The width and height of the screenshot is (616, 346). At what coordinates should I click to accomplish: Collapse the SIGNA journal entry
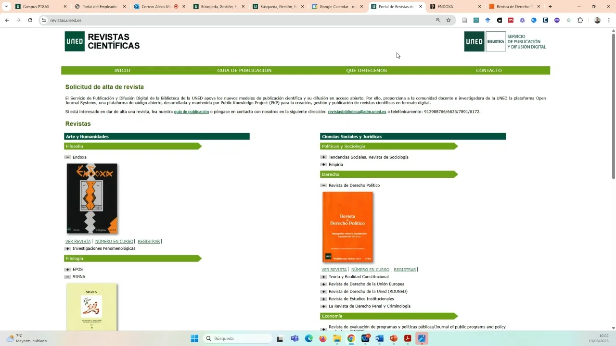coord(67,277)
